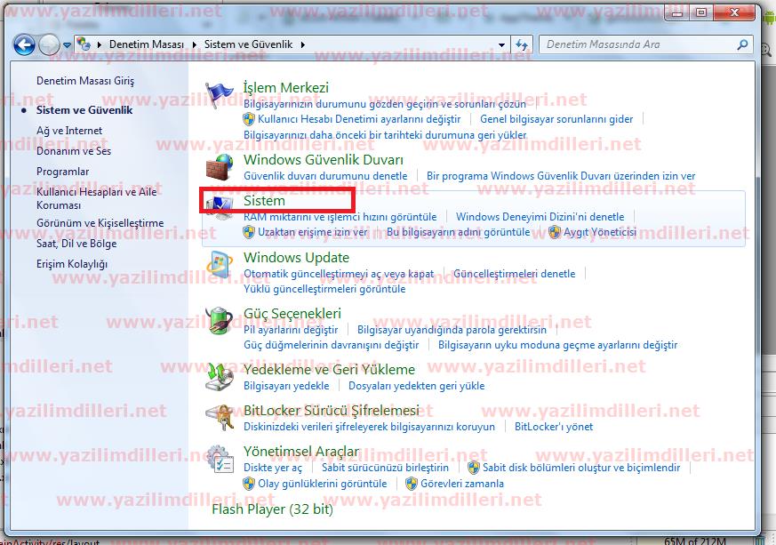Go to Denetim Masası Giriş
This screenshot has height=545, width=776.
click(x=85, y=81)
